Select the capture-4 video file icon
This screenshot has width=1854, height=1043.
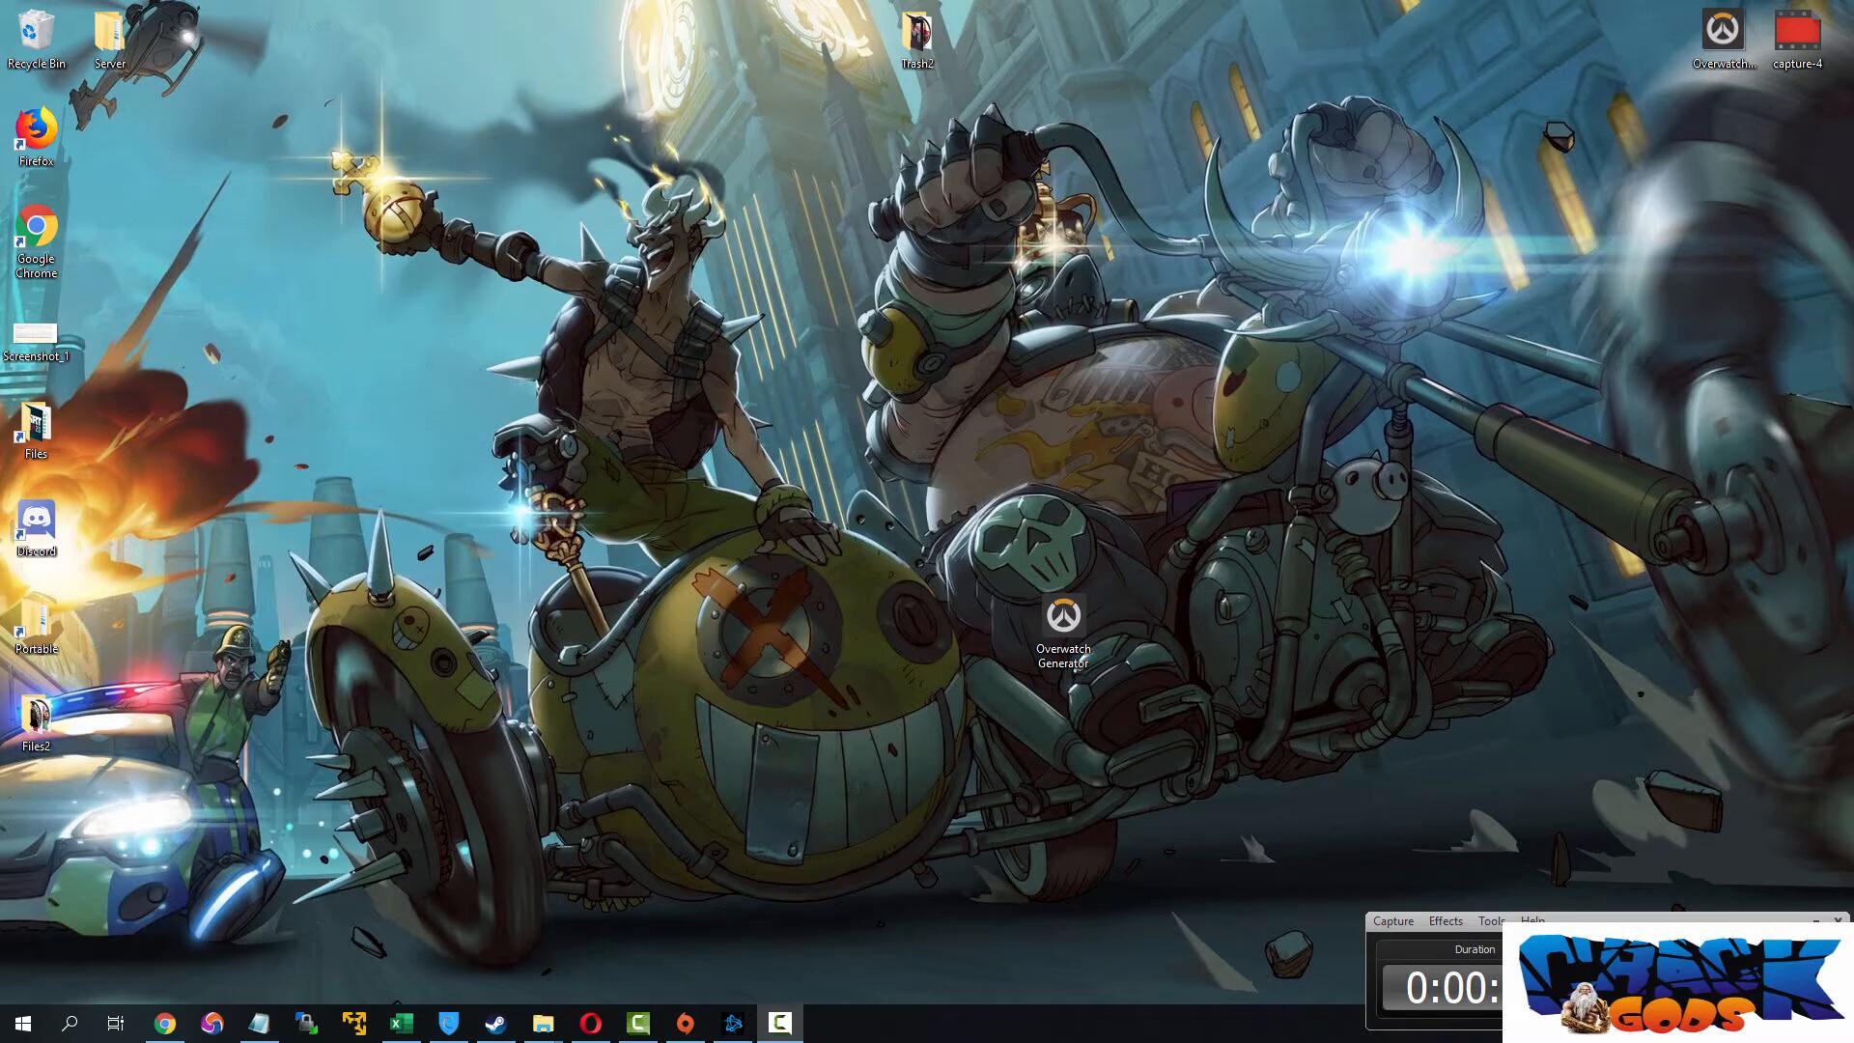point(1797,32)
